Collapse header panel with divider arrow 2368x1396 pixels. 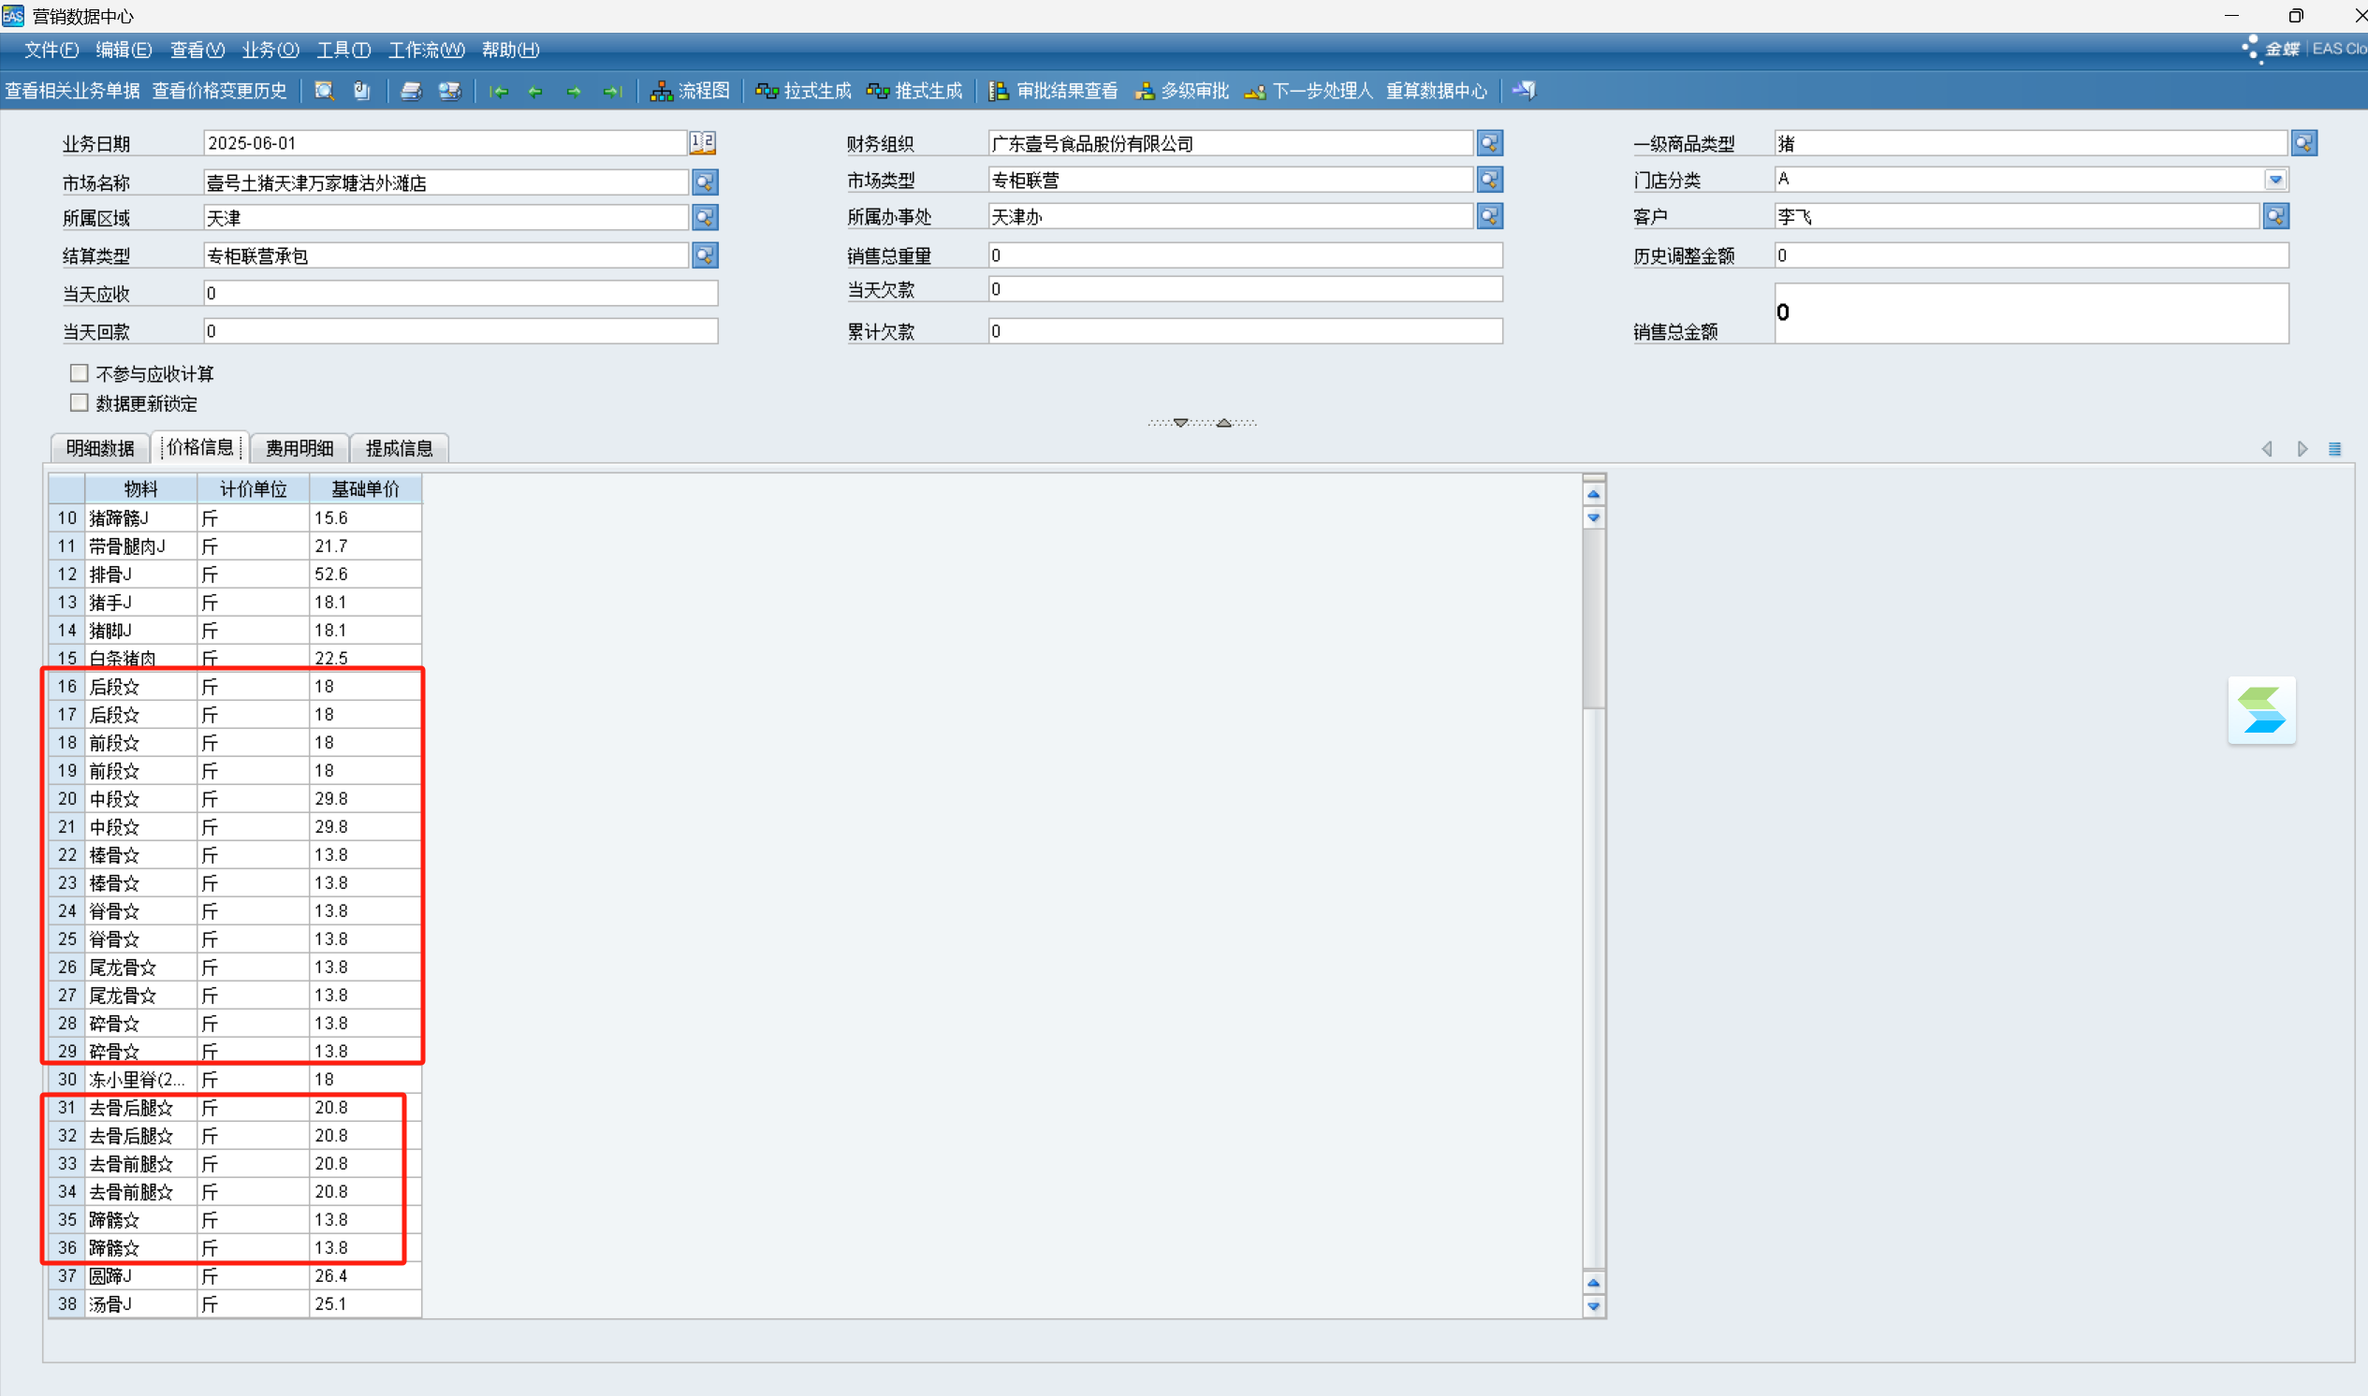(1223, 423)
